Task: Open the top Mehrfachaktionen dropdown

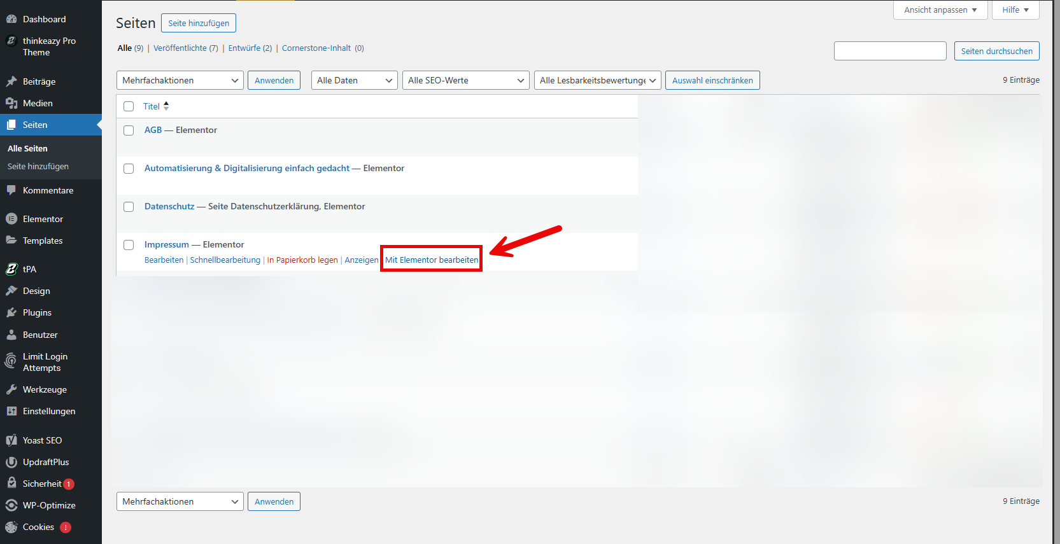Action: click(180, 80)
